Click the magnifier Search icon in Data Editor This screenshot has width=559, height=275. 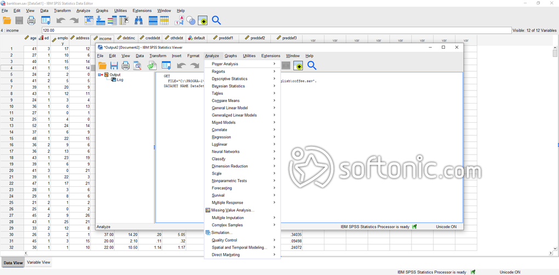click(x=216, y=20)
